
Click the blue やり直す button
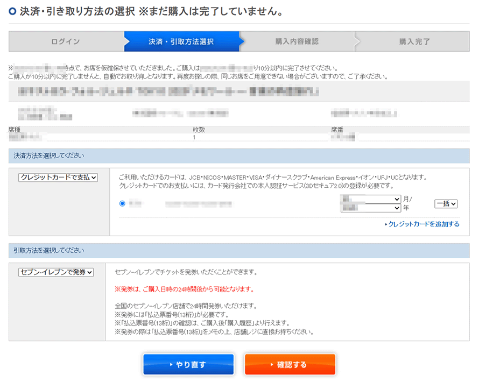tap(188, 364)
